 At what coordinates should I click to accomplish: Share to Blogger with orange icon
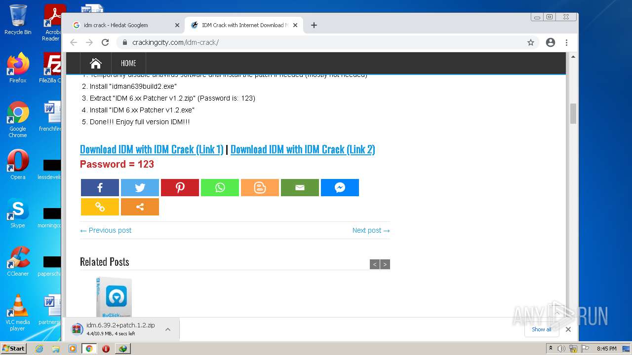[260, 187]
